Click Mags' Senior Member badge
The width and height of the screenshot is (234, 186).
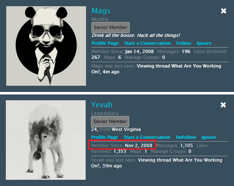pos(111,27)
